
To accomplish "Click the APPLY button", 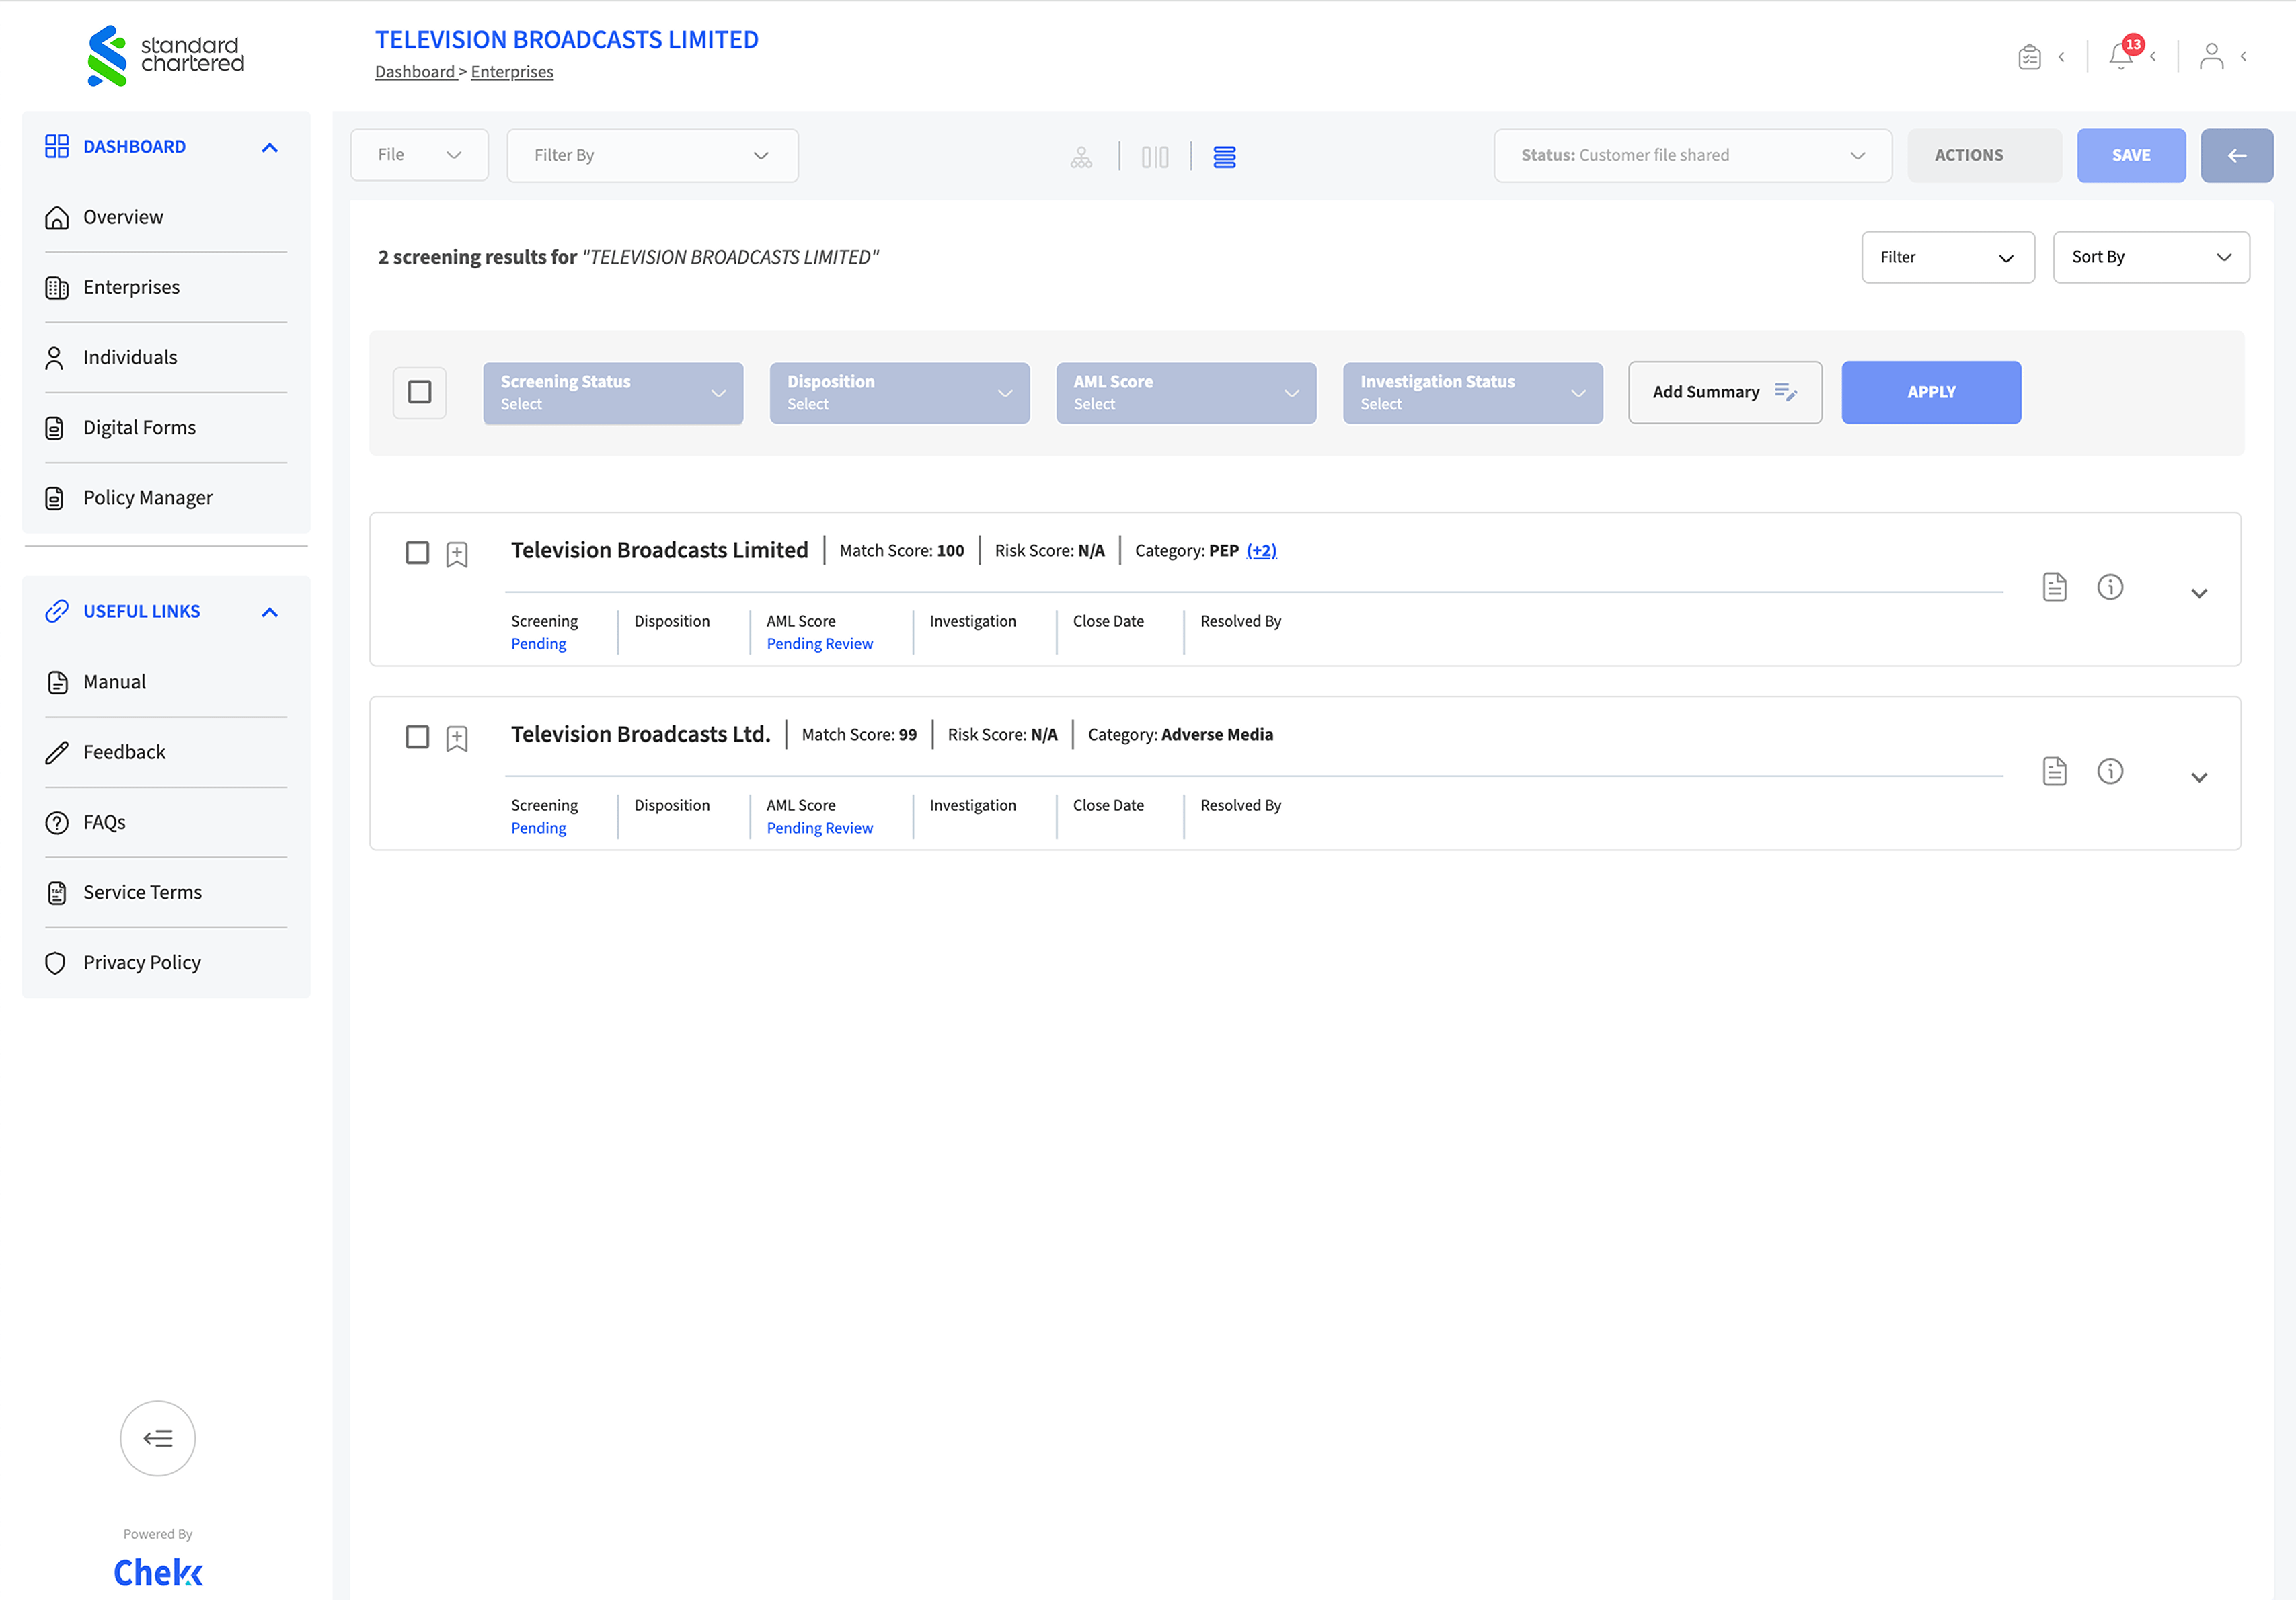I will pyautogui.click(x=1931, y=392).
